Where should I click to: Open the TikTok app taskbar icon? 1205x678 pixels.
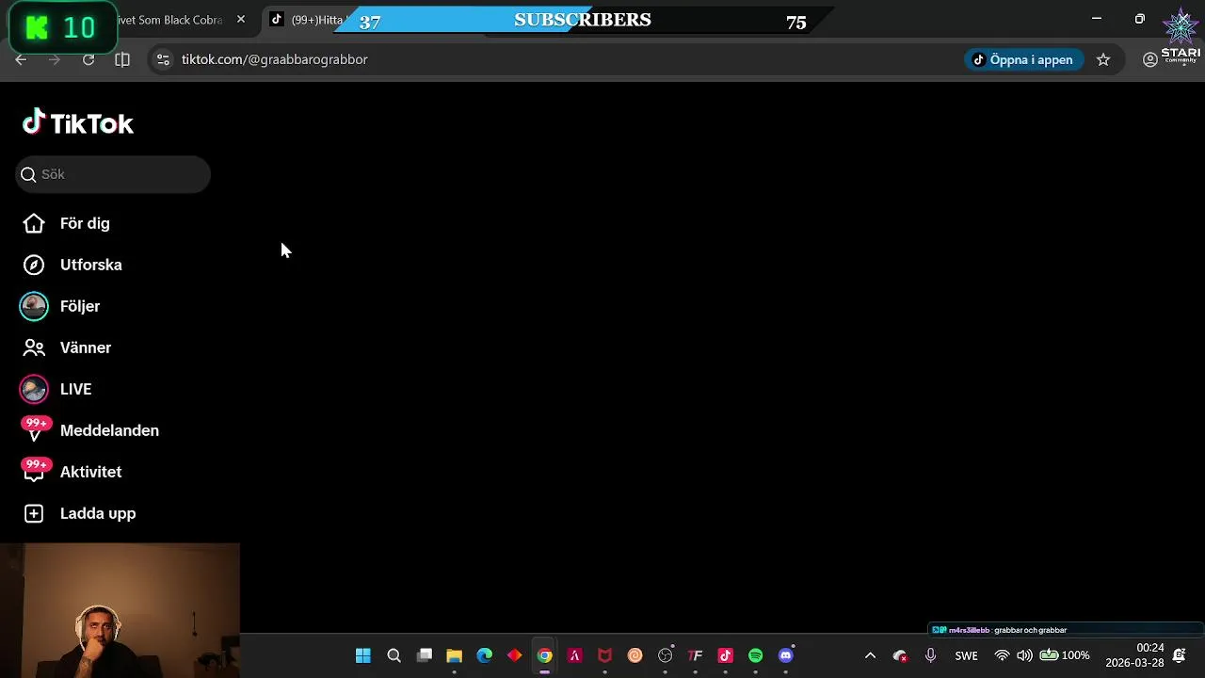(x=726, y=655)
